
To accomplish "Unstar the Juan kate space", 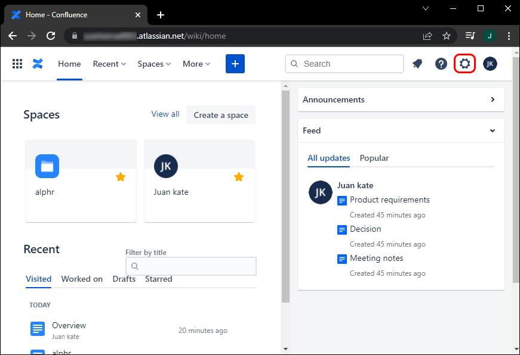I will point(239,176).
